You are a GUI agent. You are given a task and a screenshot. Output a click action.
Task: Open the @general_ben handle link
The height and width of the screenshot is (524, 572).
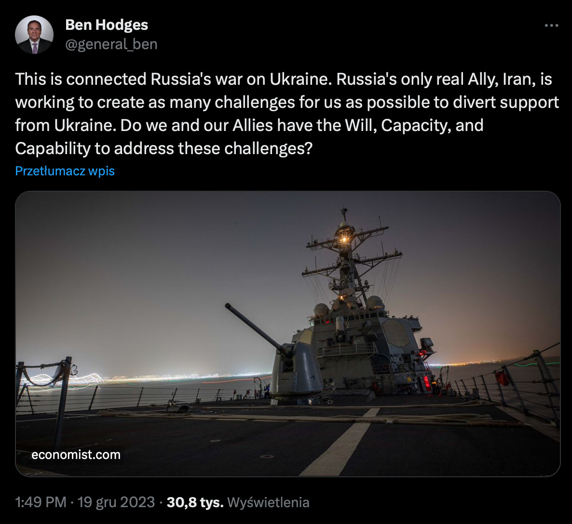click(x=111, y=44)
